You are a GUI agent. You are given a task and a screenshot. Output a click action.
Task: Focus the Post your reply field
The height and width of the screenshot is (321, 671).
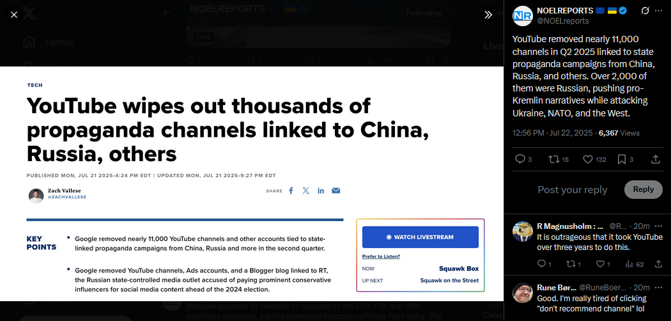click(x=572, y=190)
